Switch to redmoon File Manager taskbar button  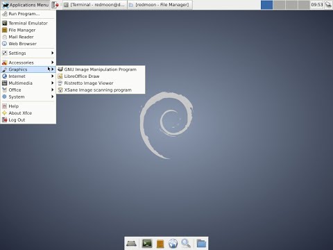pyautogui.click(x=160, y=5)
